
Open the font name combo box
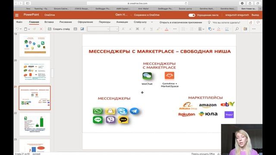coord(98,29)
